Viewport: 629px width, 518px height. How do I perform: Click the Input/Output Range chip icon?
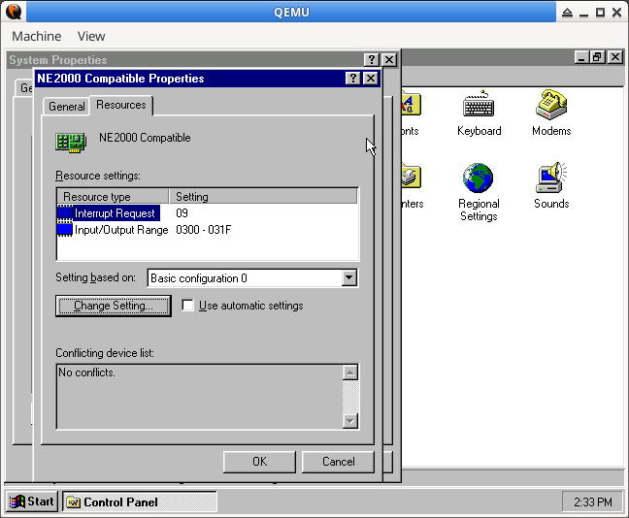pos(65,230)
